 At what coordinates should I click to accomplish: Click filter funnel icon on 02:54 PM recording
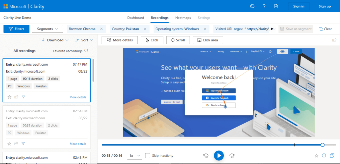[x=23, y=144]
